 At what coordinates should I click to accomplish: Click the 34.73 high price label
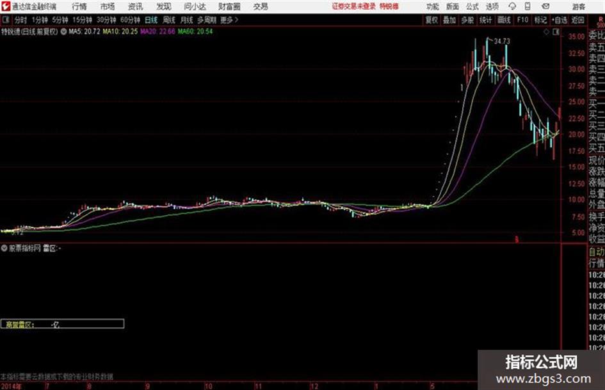click(x=502, y=41)
